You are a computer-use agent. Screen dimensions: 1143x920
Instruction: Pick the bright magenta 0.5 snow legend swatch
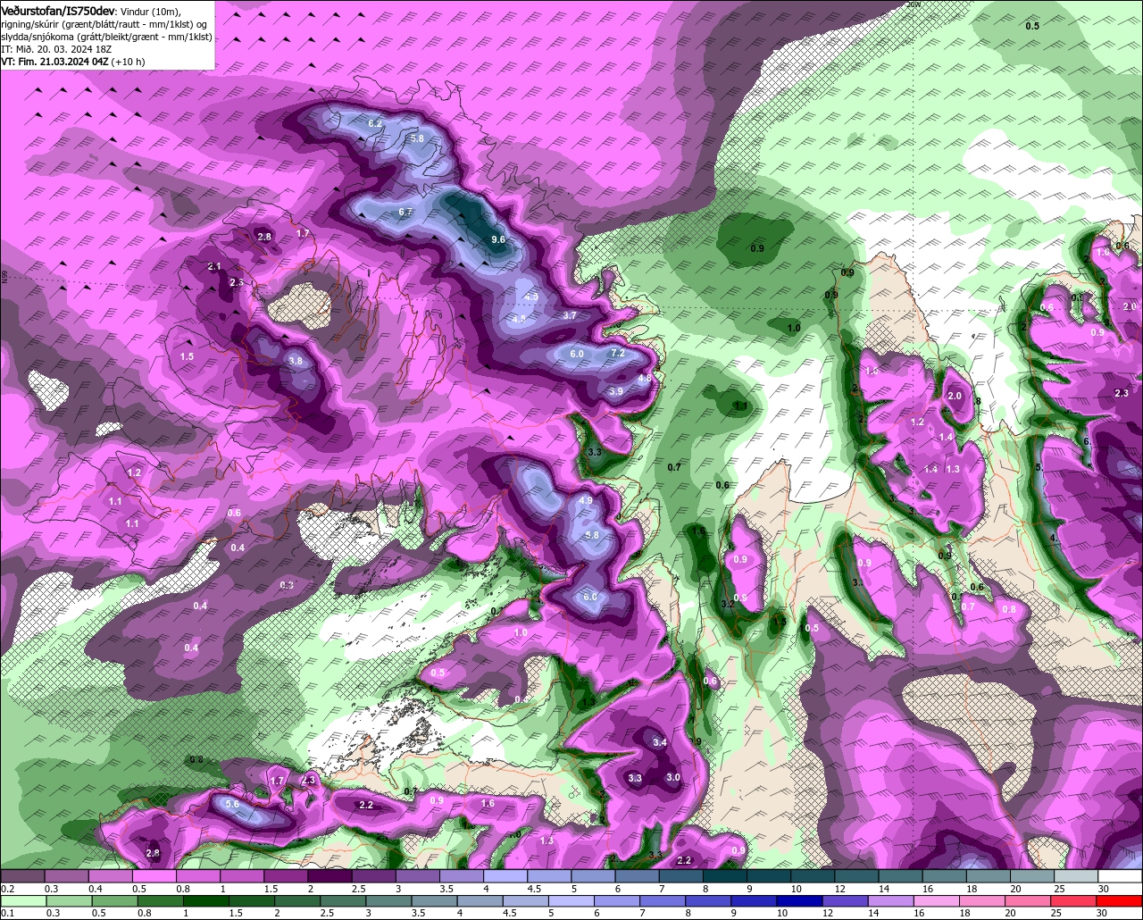tap(154, 877)
